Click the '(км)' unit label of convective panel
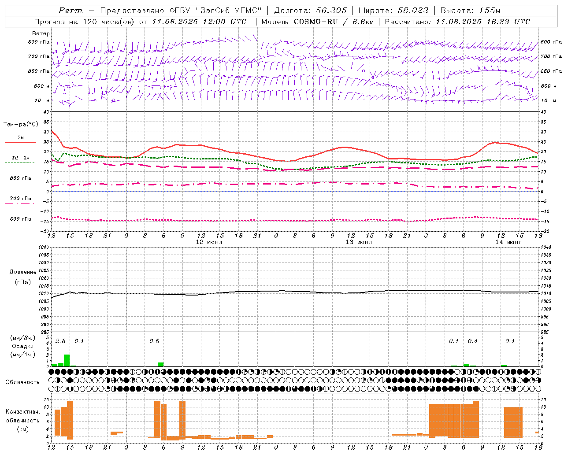This screenshot has width=564, height=451. click(x=23, y=429)
